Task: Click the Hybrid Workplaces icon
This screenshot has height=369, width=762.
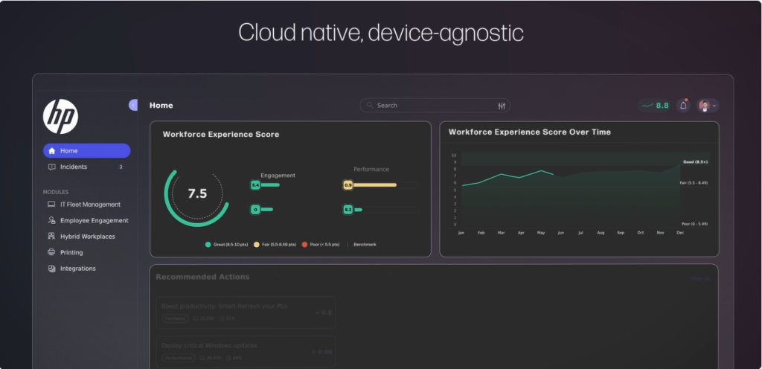Action: pos(51,237)
